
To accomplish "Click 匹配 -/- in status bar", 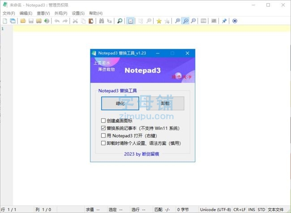I will pos(162,210).
